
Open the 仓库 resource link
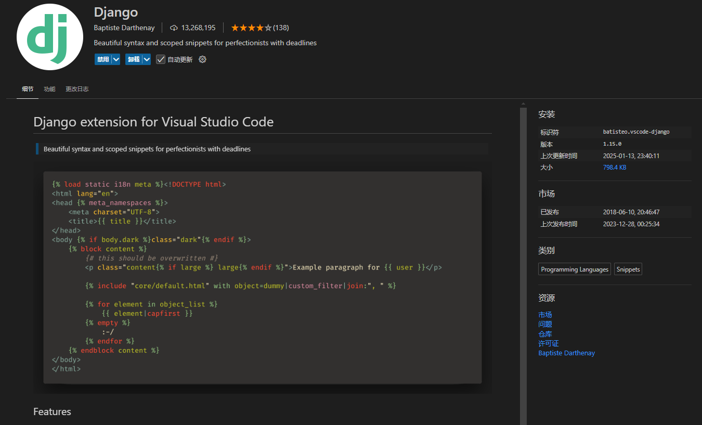pyautogui.click(x=545, y=334)
